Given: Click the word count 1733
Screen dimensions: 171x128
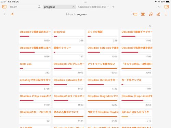Looking at the screenshot, I should 115,89.
